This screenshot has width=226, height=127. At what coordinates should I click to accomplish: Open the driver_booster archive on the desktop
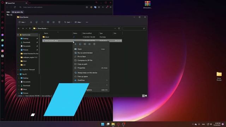point(148,5)
